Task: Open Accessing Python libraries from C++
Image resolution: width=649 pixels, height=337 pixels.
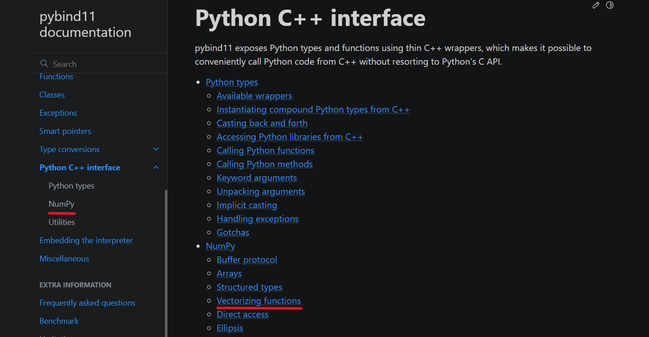Action: tap(290, 137)
